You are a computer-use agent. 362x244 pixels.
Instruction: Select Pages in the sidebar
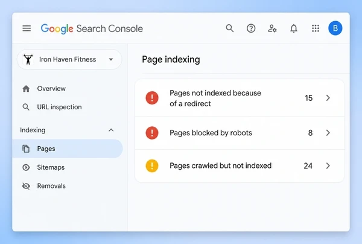pos(68,149)
